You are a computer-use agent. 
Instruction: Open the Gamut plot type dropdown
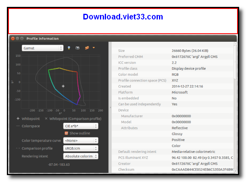point(42,48)
